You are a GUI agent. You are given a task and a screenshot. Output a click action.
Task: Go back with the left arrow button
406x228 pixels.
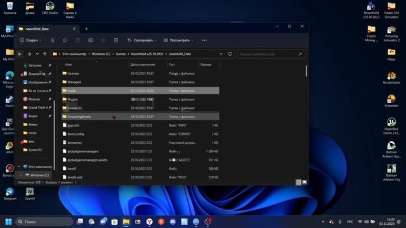20,54
